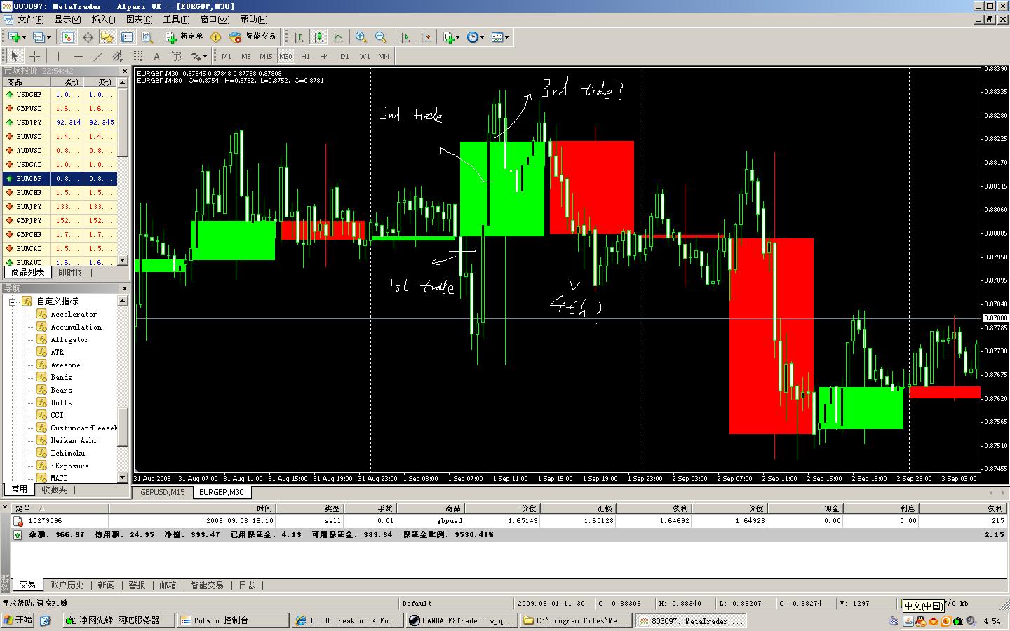Select the draw trendline tool
This screenshot has height=631, width=1010.
(97, 56)
